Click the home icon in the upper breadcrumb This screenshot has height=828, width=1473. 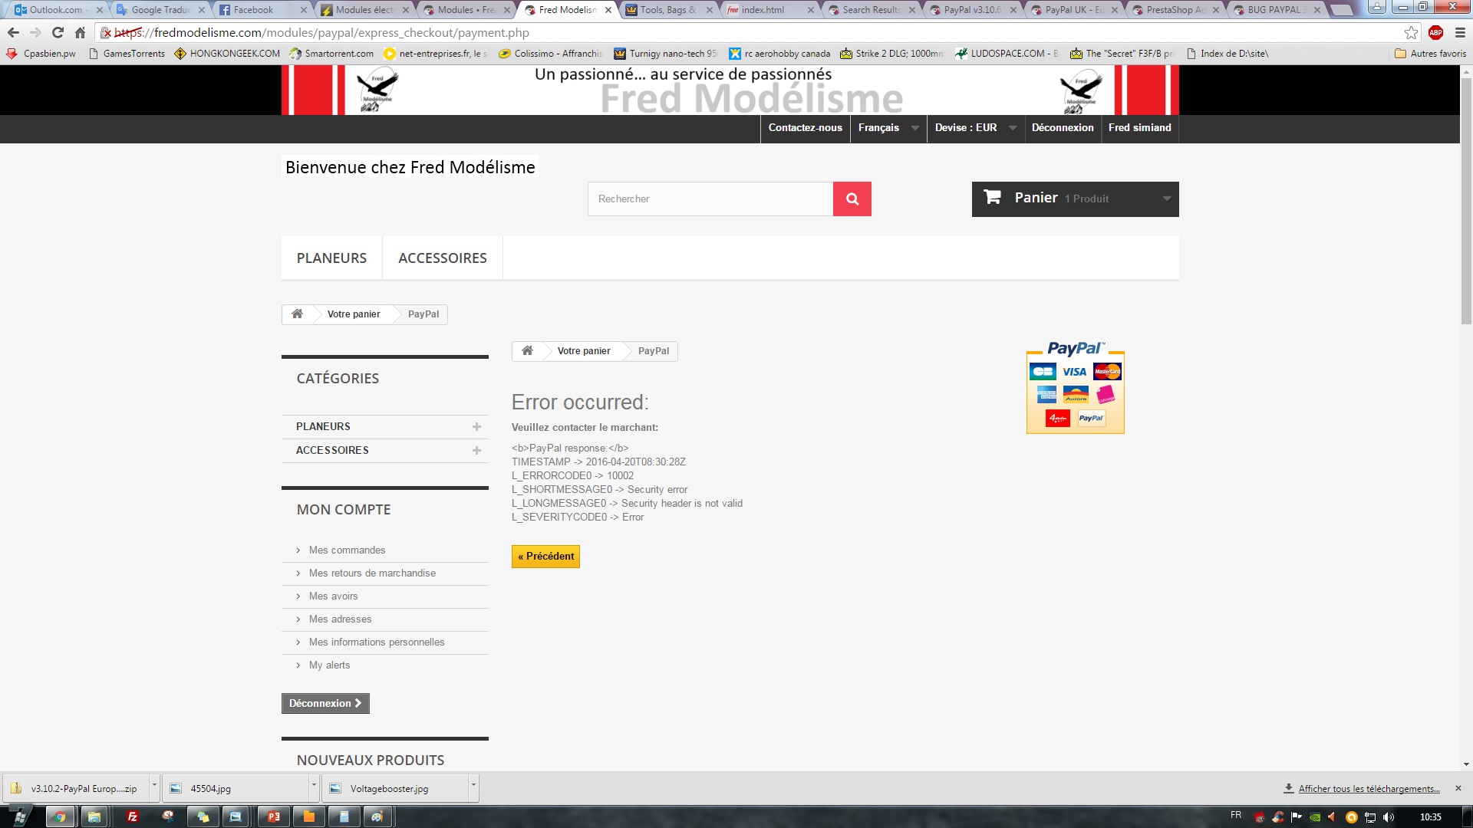[297, 314]
